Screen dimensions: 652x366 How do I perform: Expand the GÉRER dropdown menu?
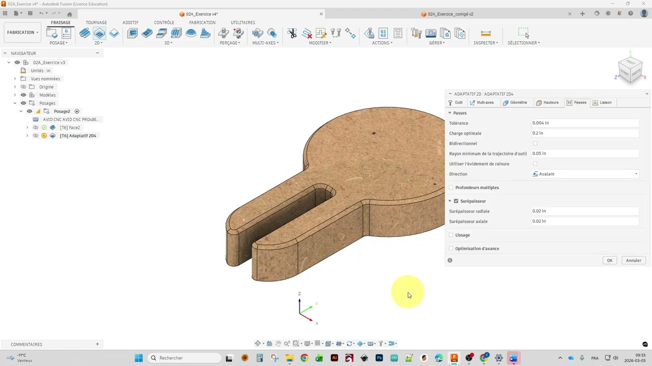pyautogui.click(x=437, y=43)
